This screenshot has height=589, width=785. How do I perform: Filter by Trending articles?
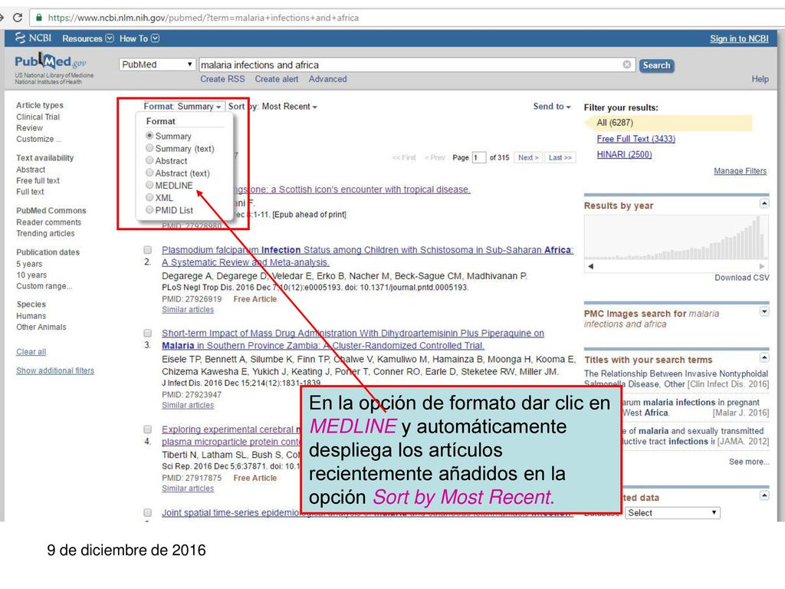(45, 233)
